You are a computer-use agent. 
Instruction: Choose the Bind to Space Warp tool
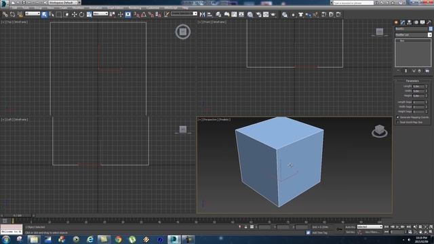(x=20, y=14)
